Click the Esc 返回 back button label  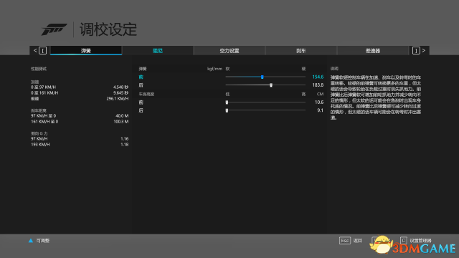tap(358, 241)
